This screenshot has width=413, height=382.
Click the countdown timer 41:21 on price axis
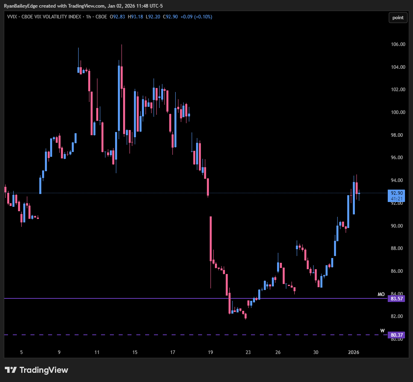[397, 199]
